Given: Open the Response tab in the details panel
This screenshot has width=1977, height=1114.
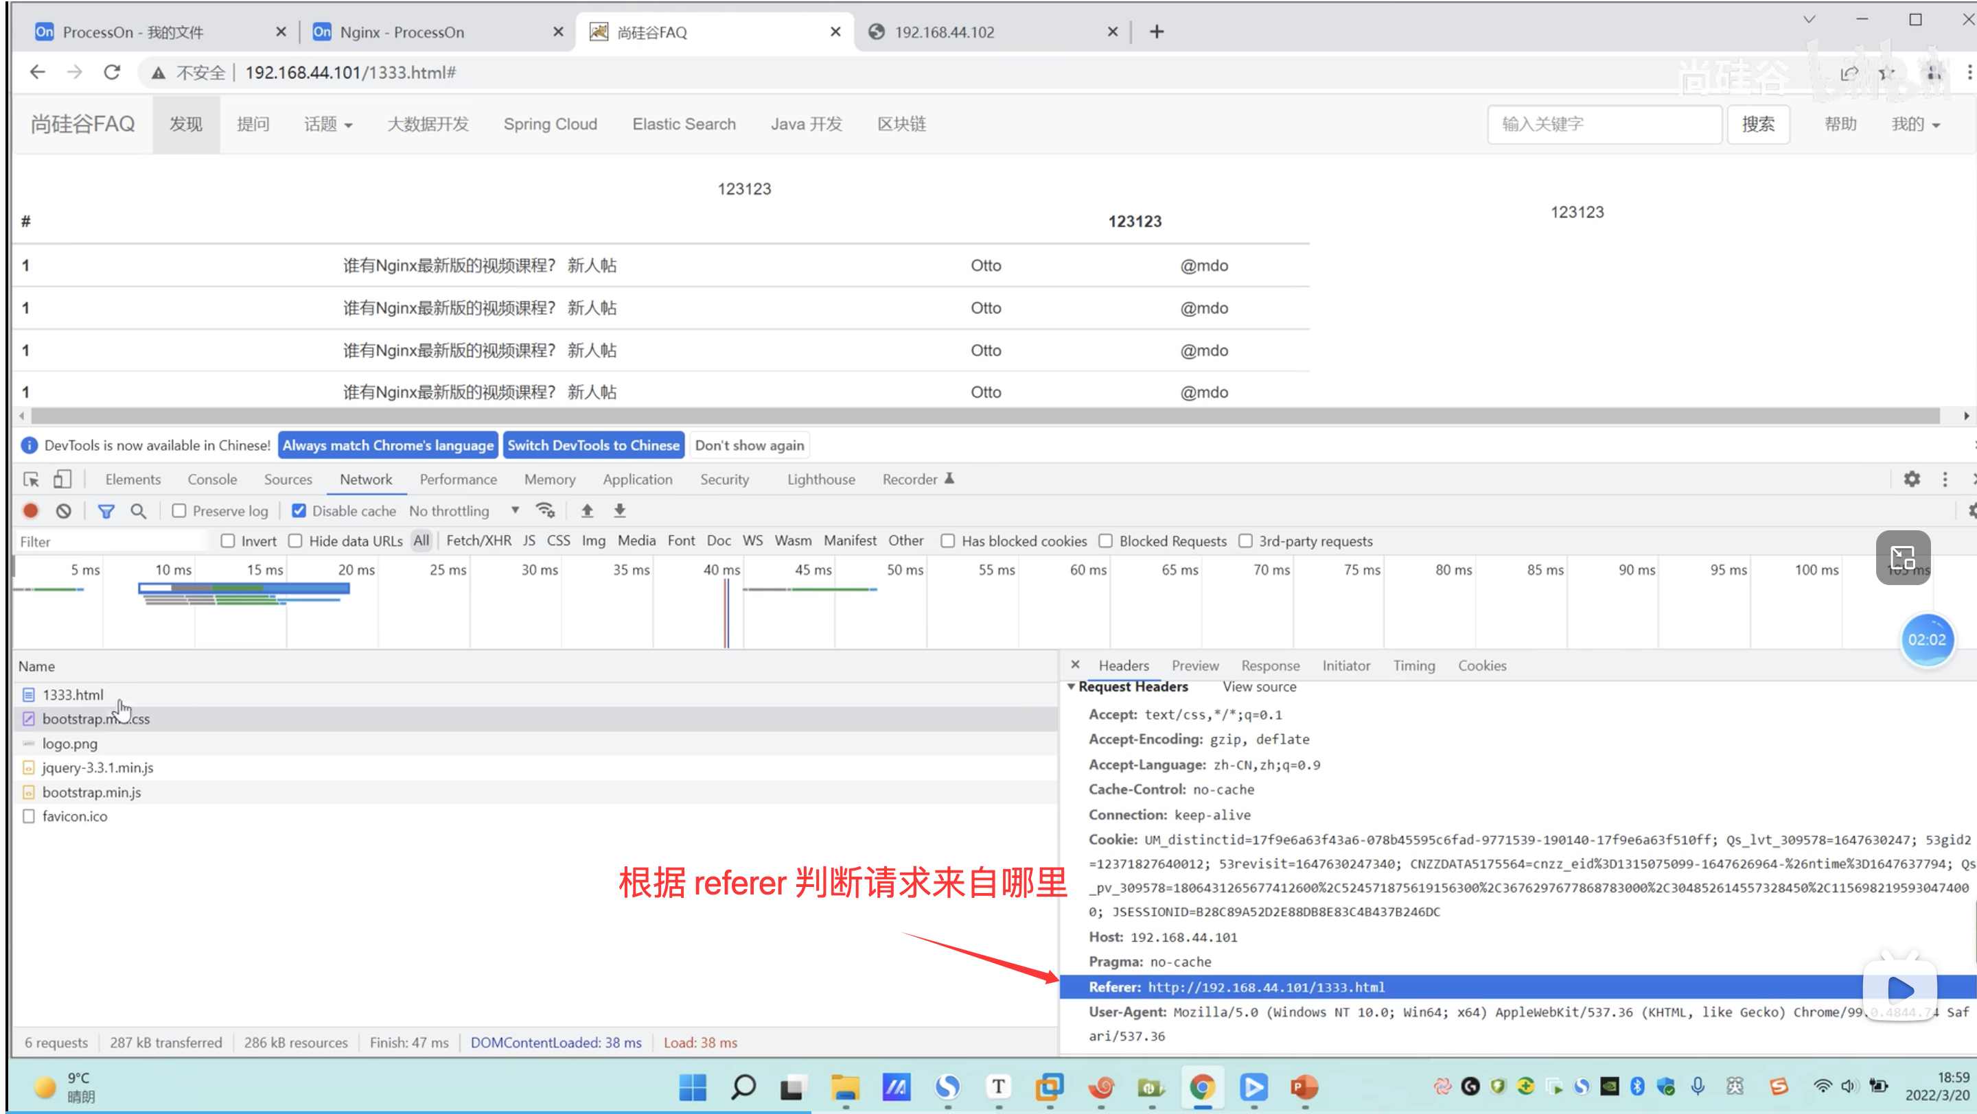Looking at the screenshot, I should (x=1270, y=665).
